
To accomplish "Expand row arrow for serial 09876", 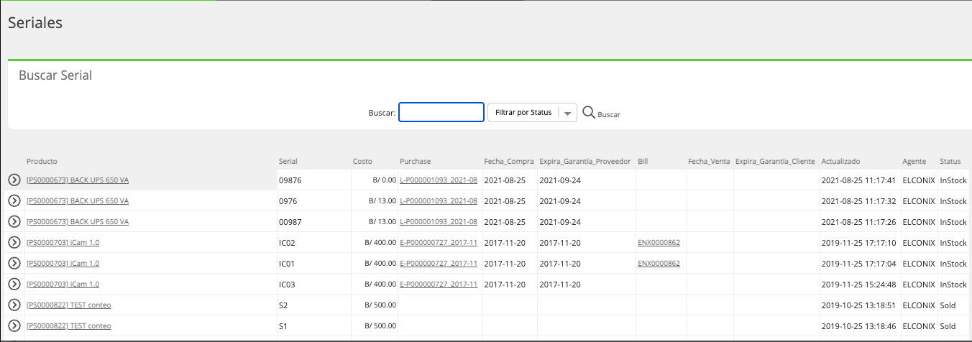I will pos(14,180).
